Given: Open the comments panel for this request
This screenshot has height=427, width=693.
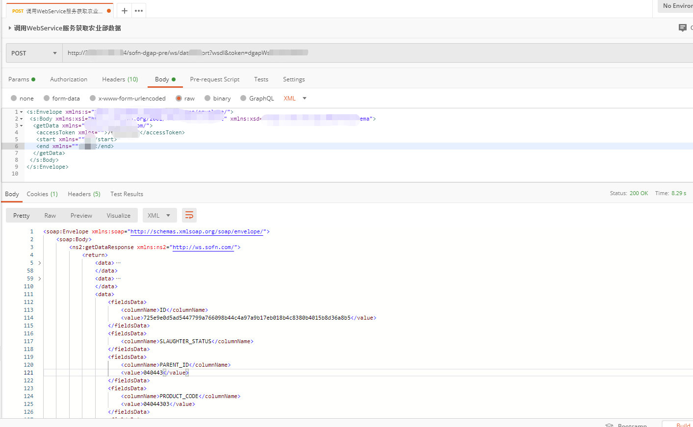Looking at the screenshot, I should point(682,28).
